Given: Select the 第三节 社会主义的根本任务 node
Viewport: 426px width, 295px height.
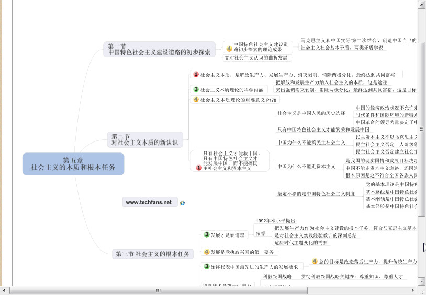Looking at the screenshot, I should click(x=153, y=254).
